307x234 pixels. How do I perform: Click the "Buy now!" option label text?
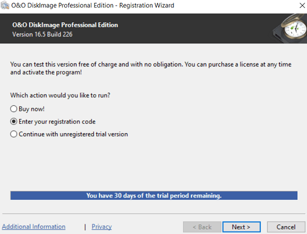point(31,109)
